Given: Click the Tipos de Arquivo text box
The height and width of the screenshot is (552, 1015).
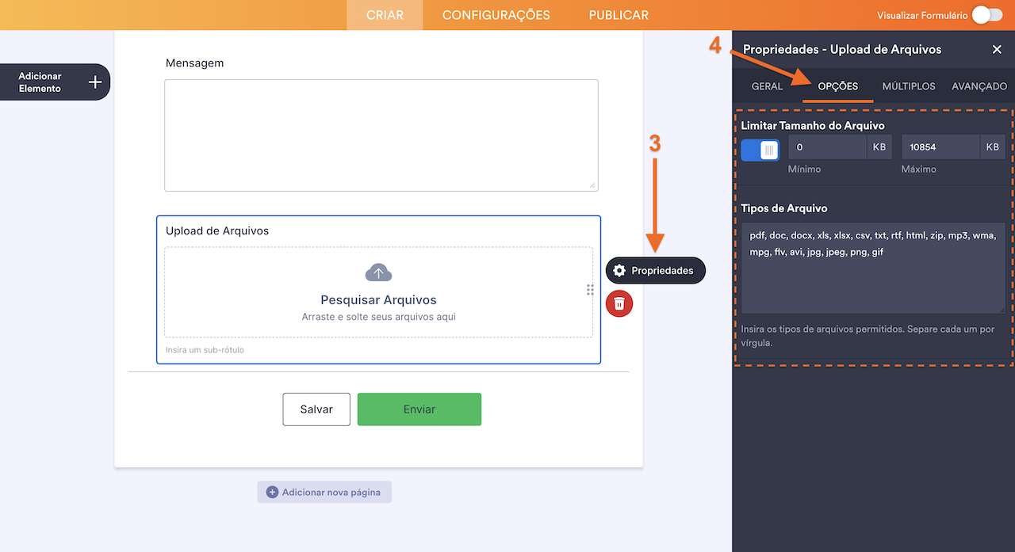Looking at the screenshot, I should (x=872, y=268).
